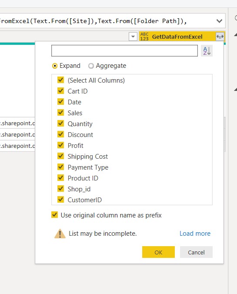The height and width of the screenshot is (294, 237).
Task: Expand the formula bar chevron
Action: coord(219,21)
